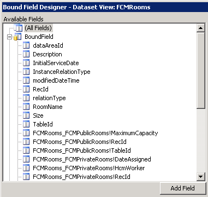Select FCMRooms_FCMPublicRooms!MaximumCapacity field
Screen dimensions: 208x197
96,133
